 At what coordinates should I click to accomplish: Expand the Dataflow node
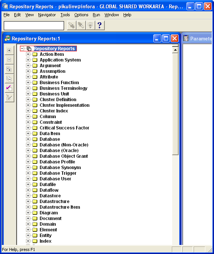(28, 190)
